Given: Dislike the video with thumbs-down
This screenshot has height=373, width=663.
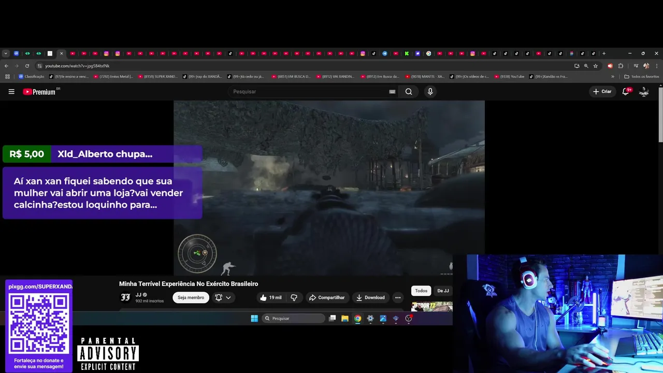Looking at the screenshot, I should click(x=294, y=297).
